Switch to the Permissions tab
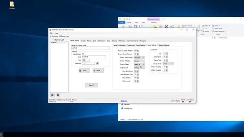This screenshot has height=137, width=244. click(102, 41)
